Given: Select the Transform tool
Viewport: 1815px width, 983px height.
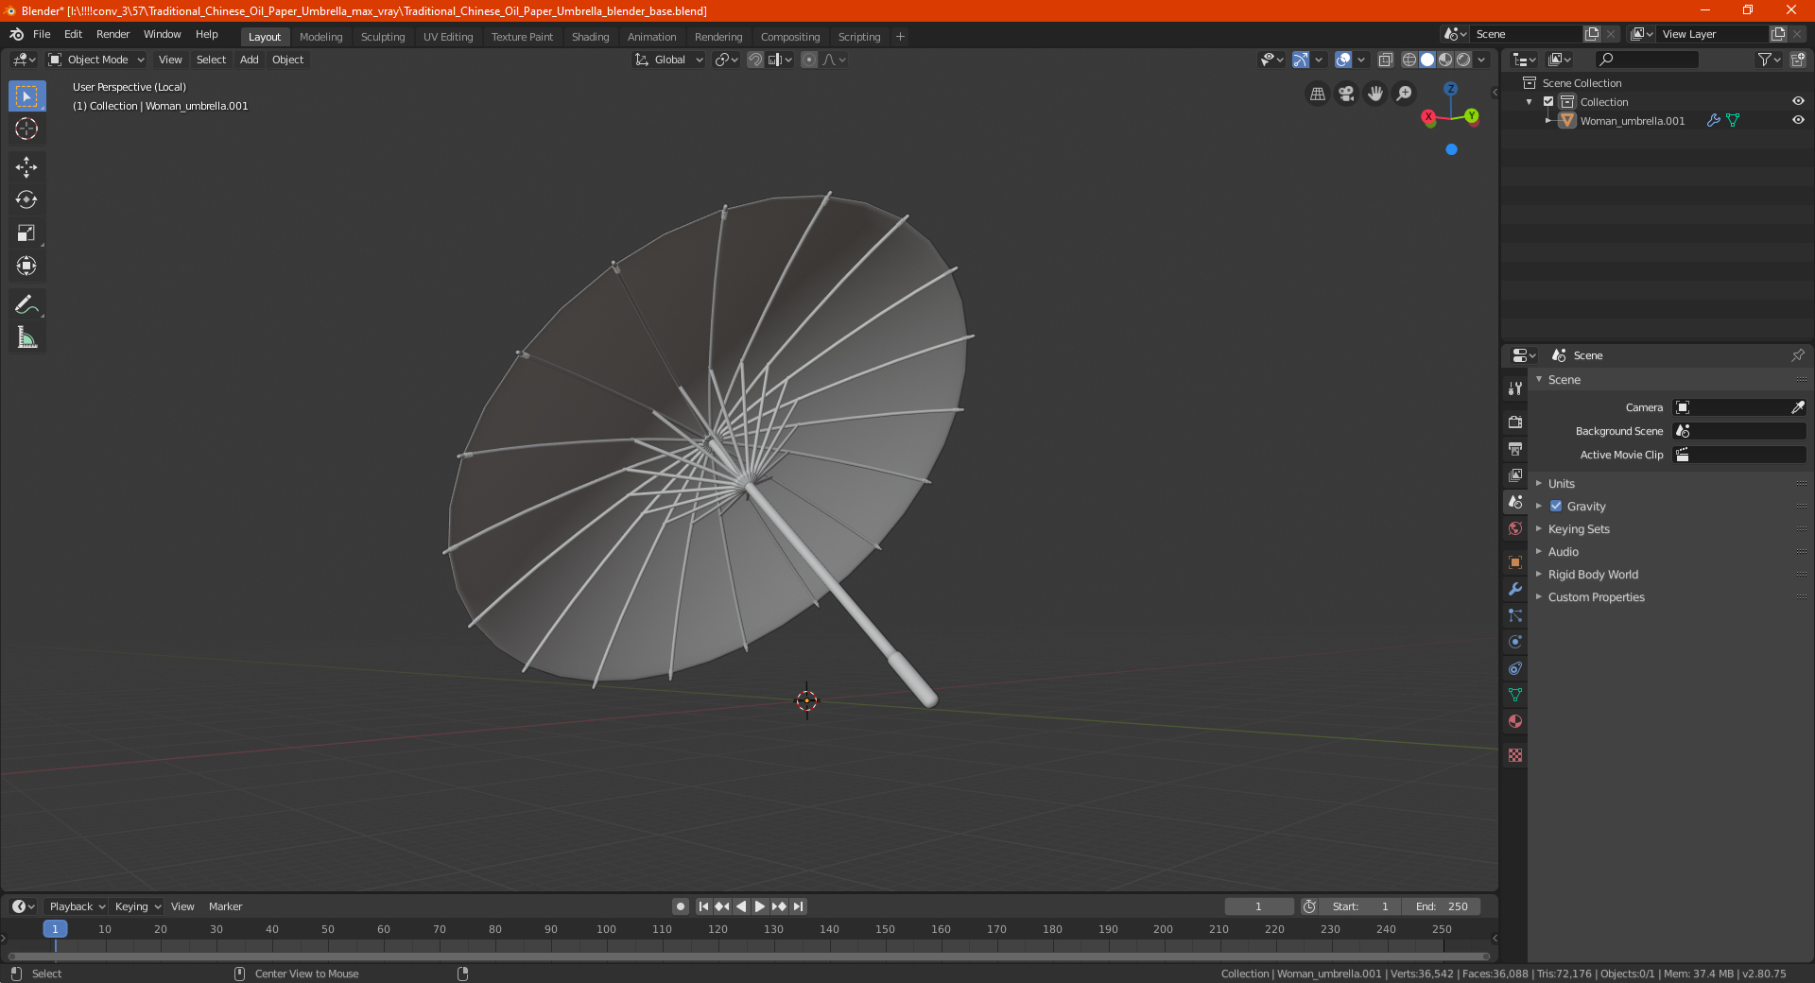Looking at the screenshot, I should (x=26, y=266).
